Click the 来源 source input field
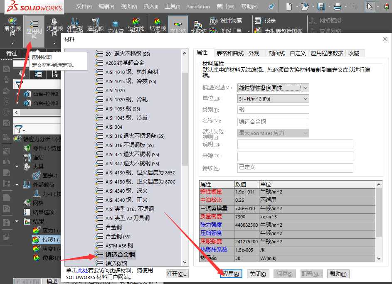The height and width of the screenshot is (284, 392). [x=295, y=156]
